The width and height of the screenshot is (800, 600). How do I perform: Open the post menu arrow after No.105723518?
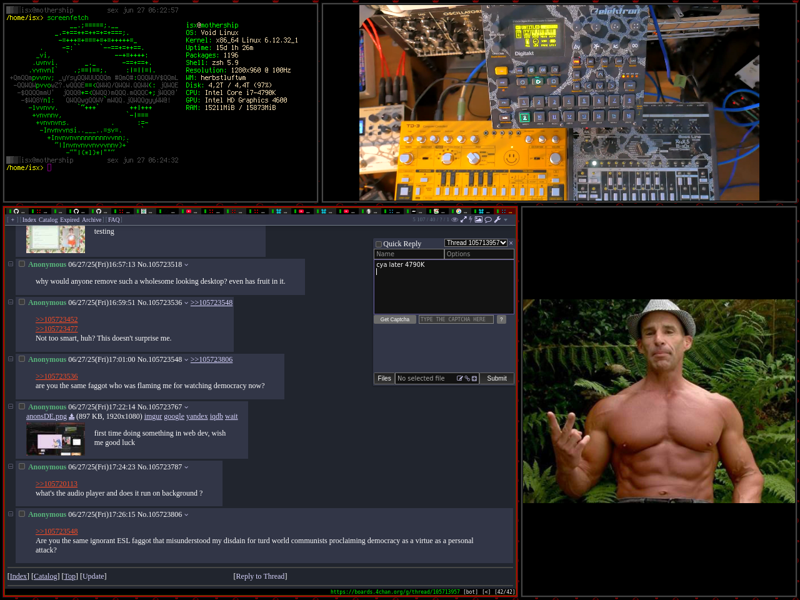(x=186, y=265)
